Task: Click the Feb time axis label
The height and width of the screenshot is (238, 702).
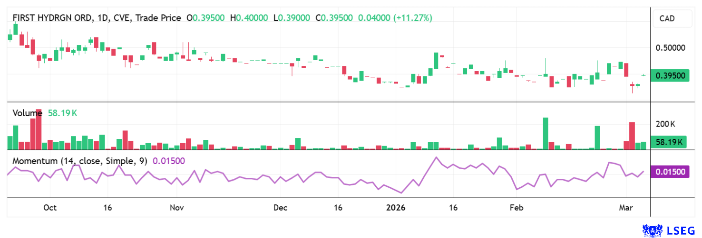Action: pos(516,208)
